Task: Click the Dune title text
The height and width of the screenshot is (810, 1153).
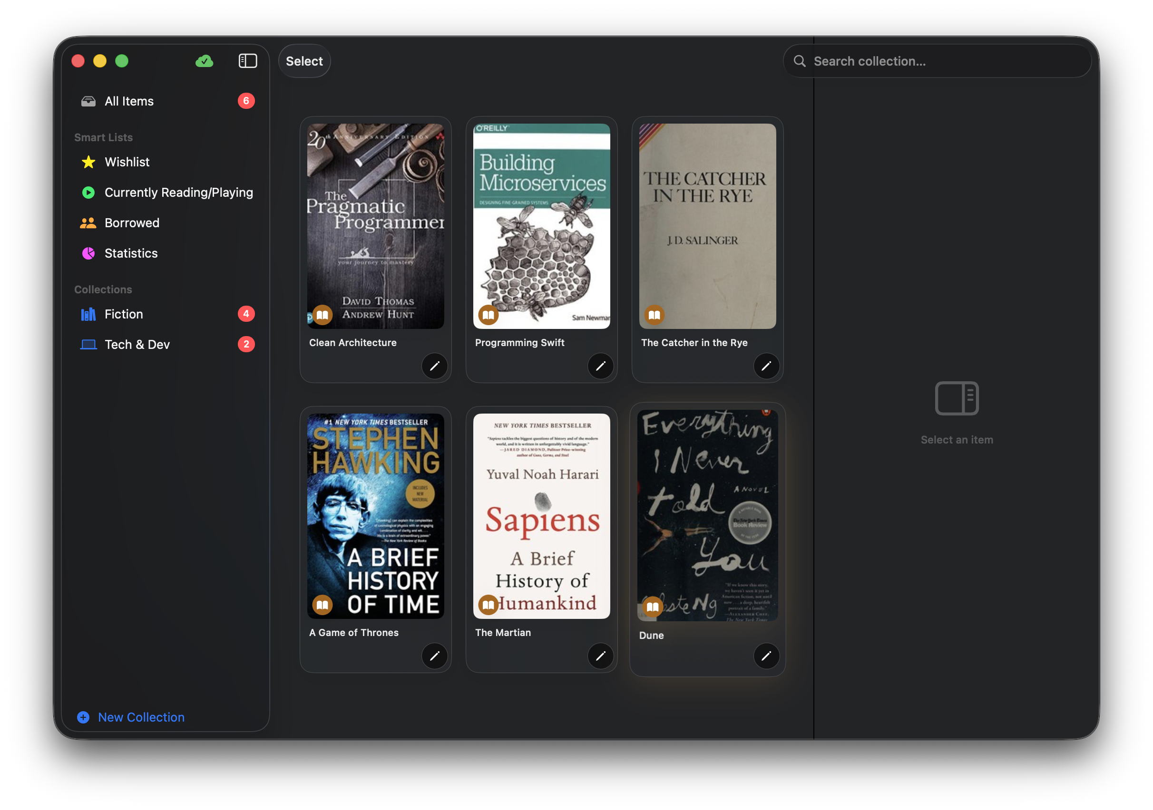Action: pos(651,636)
